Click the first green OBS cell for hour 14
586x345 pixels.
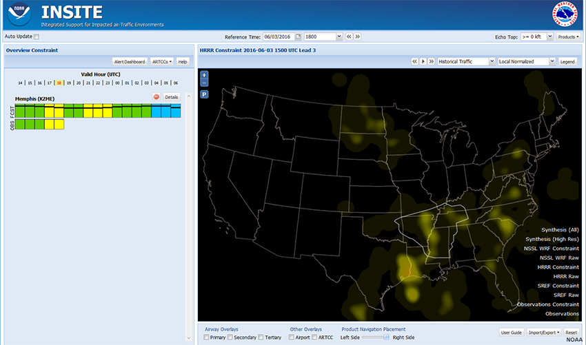point(20,125)
